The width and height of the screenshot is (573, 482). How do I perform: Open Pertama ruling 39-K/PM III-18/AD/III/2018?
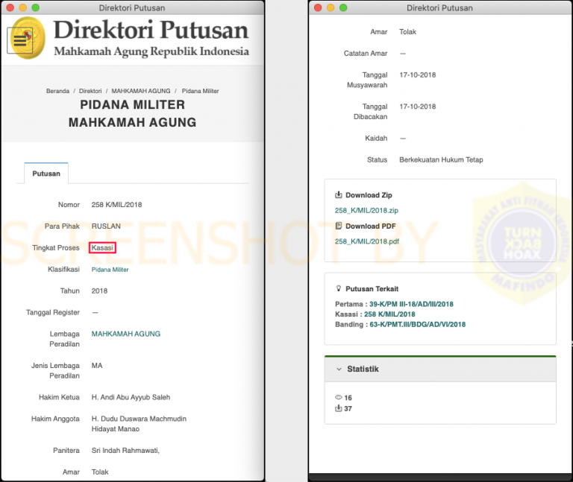411,304
